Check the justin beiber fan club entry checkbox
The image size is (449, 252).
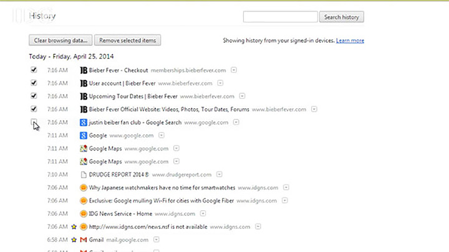(34, 123)
